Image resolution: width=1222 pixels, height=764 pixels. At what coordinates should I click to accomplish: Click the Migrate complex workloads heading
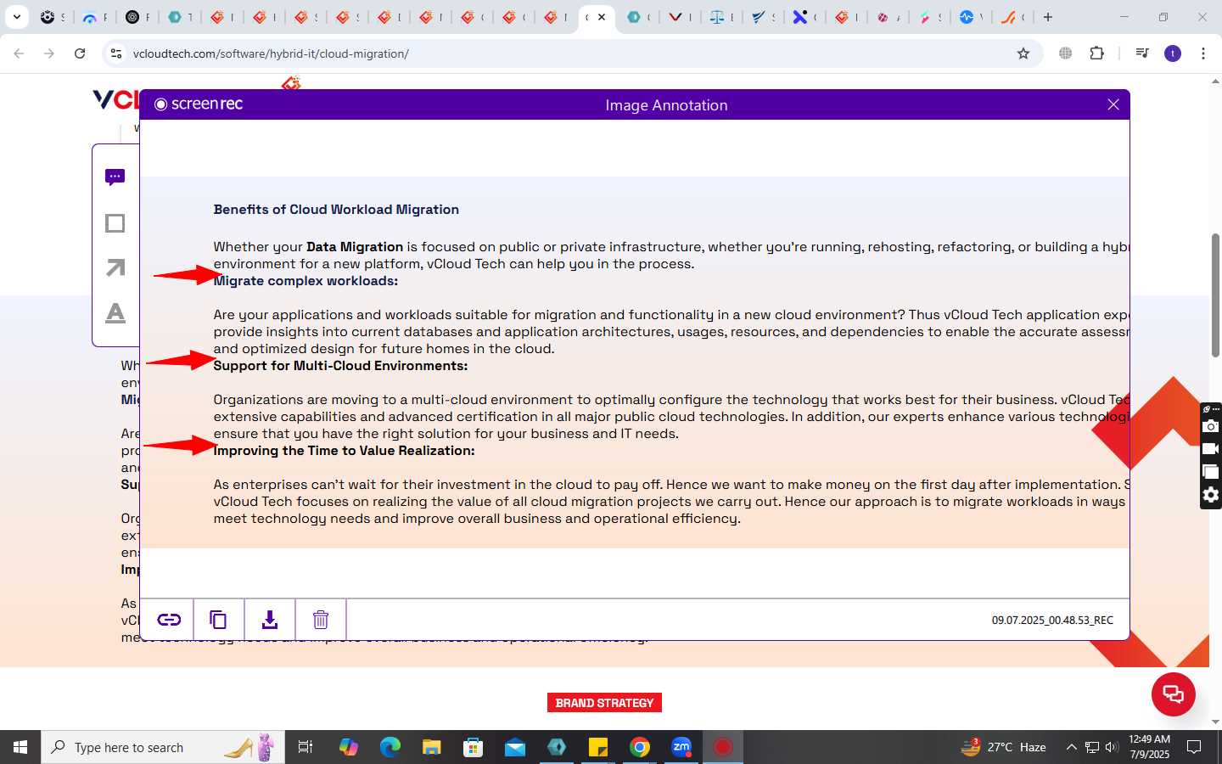305,281
